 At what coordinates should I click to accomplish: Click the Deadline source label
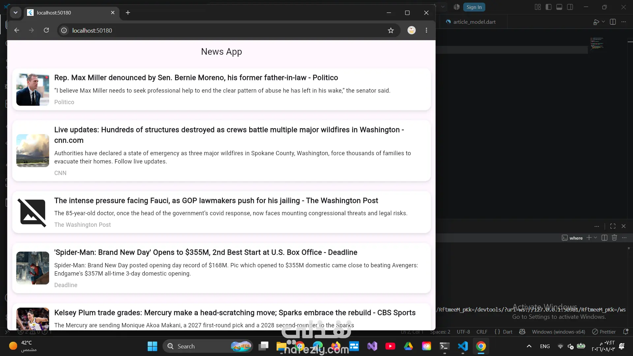pos(66,285)
